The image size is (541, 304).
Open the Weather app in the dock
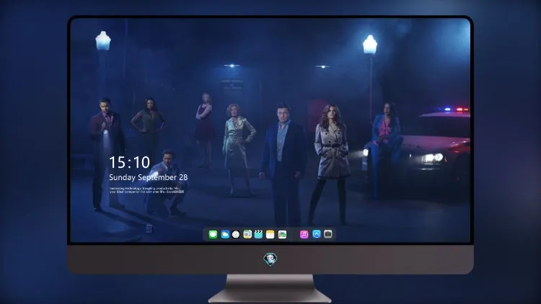(225, 234)
